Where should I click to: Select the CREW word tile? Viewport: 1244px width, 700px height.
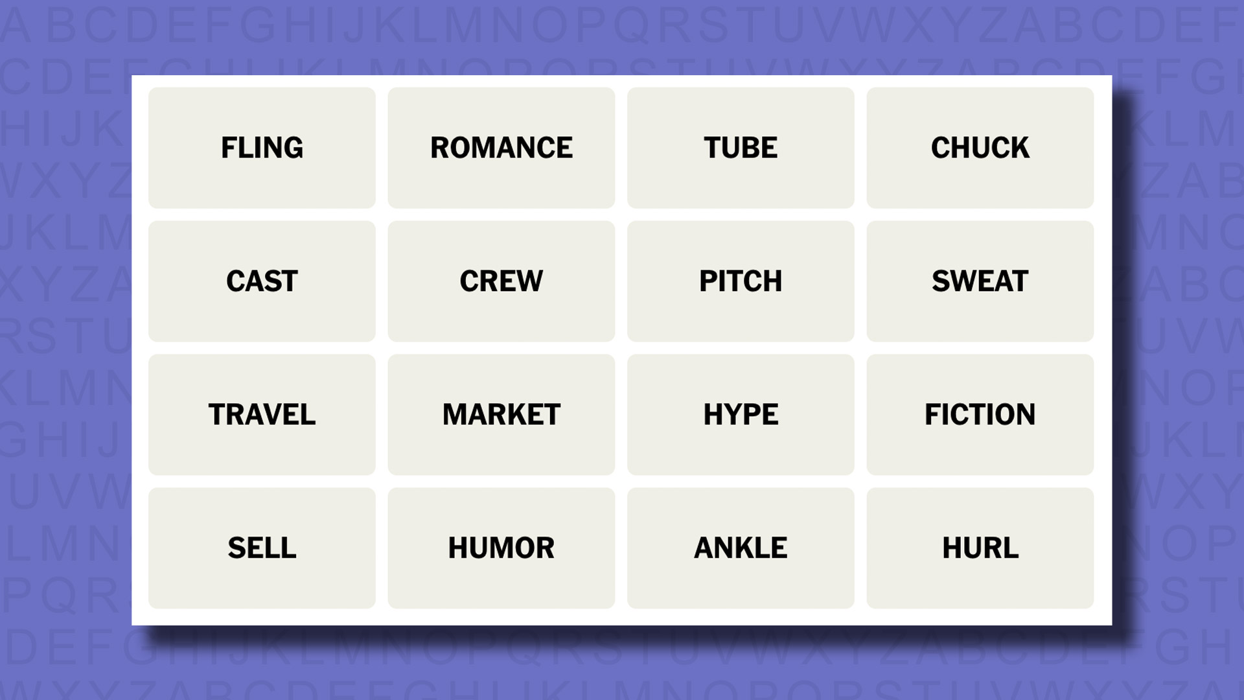pyautogui.click(x=501, y=281)
